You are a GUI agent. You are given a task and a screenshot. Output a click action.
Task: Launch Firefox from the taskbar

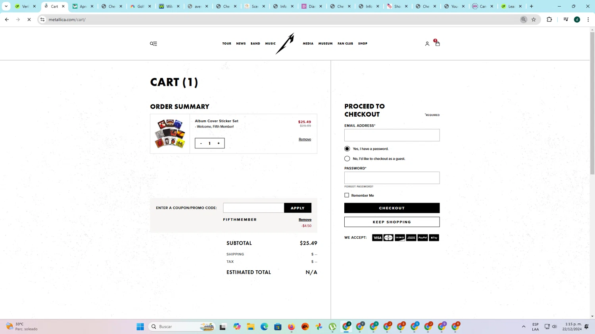coord(292,326)
